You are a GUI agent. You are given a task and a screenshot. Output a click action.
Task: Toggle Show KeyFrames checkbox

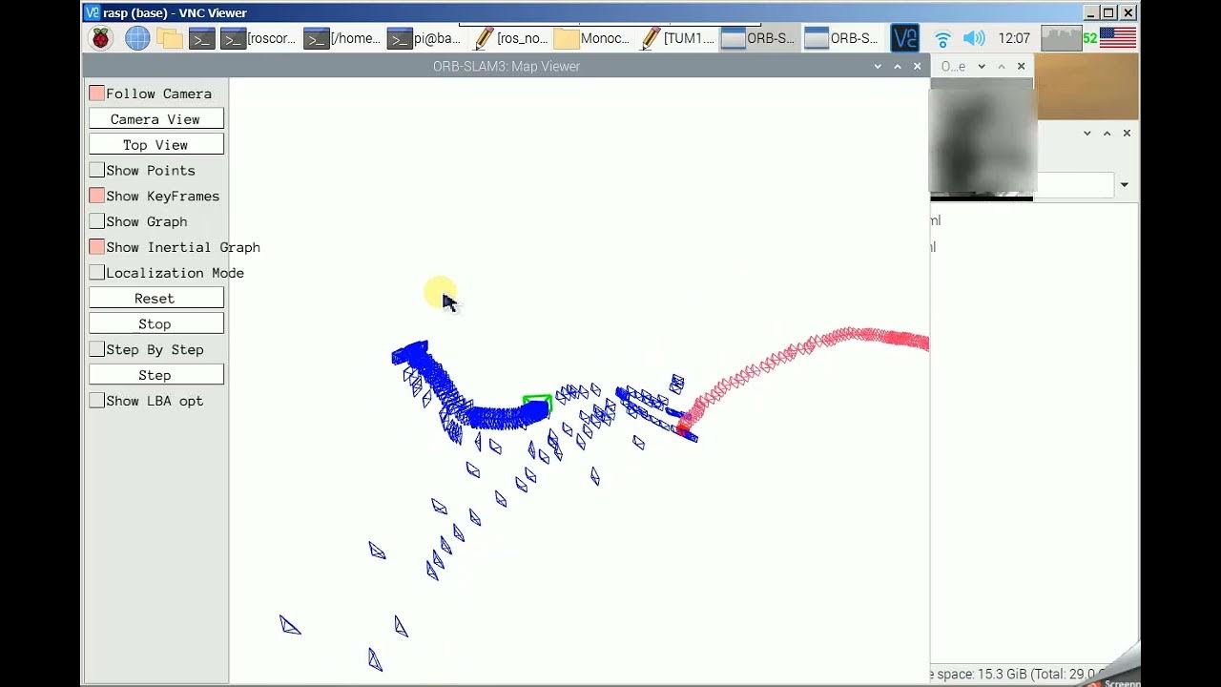point(97,196)
